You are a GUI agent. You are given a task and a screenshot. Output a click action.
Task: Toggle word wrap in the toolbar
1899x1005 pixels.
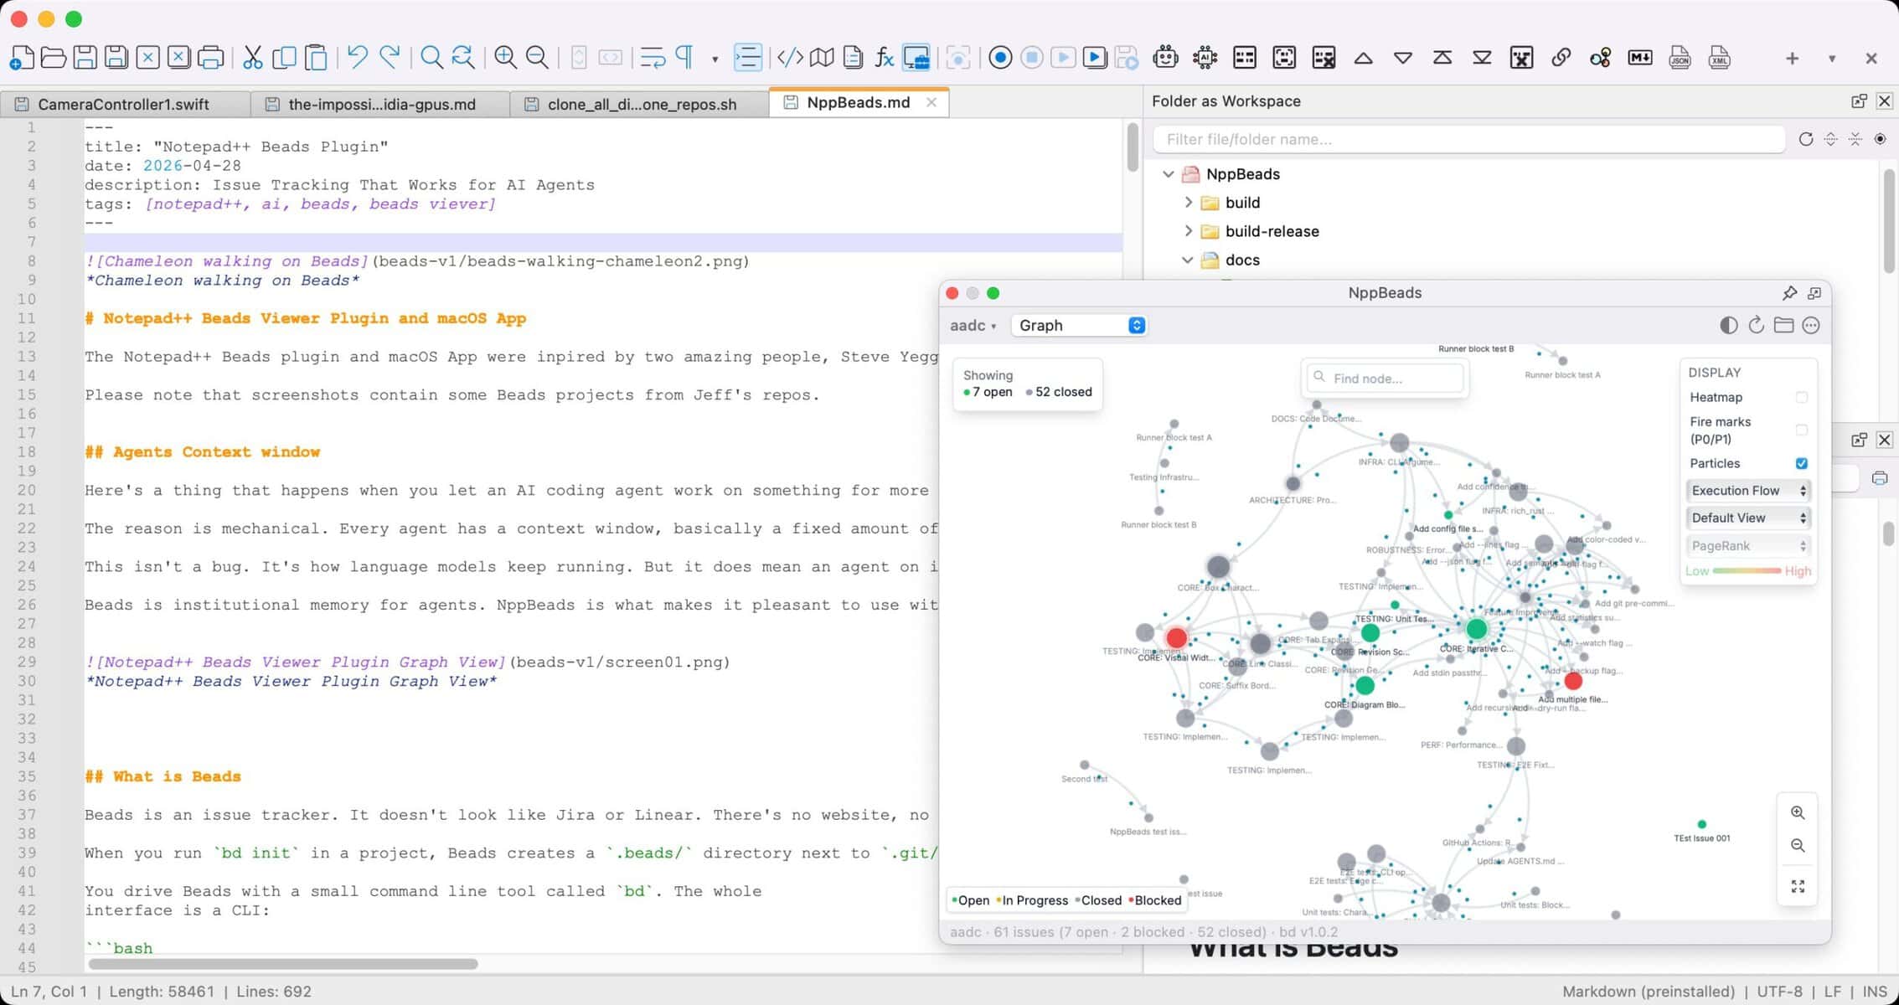[653, 58]
